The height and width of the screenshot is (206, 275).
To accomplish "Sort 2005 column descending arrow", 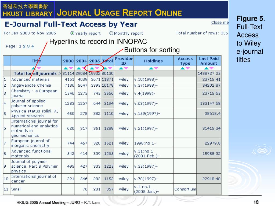I will (x=97, y=68).
